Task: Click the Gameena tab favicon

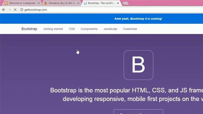Action: click(46, 3)
